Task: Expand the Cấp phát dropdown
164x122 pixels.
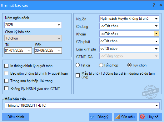Action: [x=157, y=41]
